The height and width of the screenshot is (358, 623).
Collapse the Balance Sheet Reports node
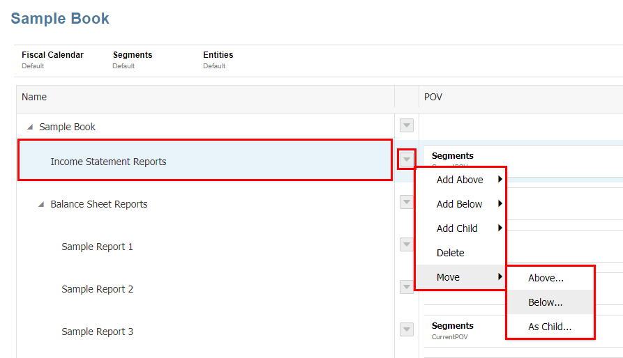coord(41,205)
